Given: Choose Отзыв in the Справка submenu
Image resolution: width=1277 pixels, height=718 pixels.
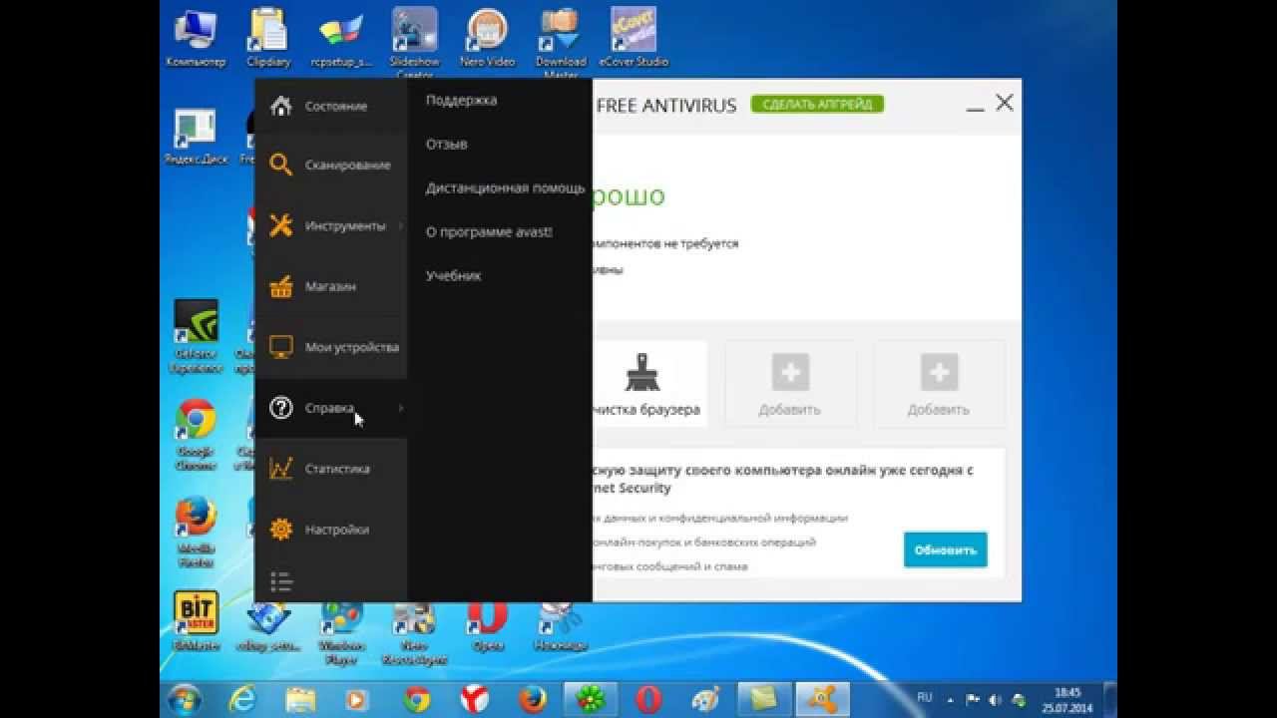Looking at the screenshot, I should tap(447, 144).
